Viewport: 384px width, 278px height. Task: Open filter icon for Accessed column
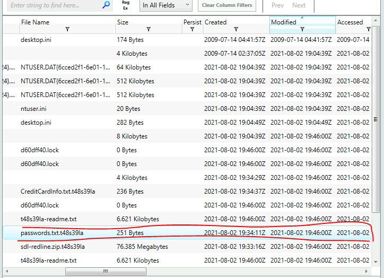tap(368, 29)
